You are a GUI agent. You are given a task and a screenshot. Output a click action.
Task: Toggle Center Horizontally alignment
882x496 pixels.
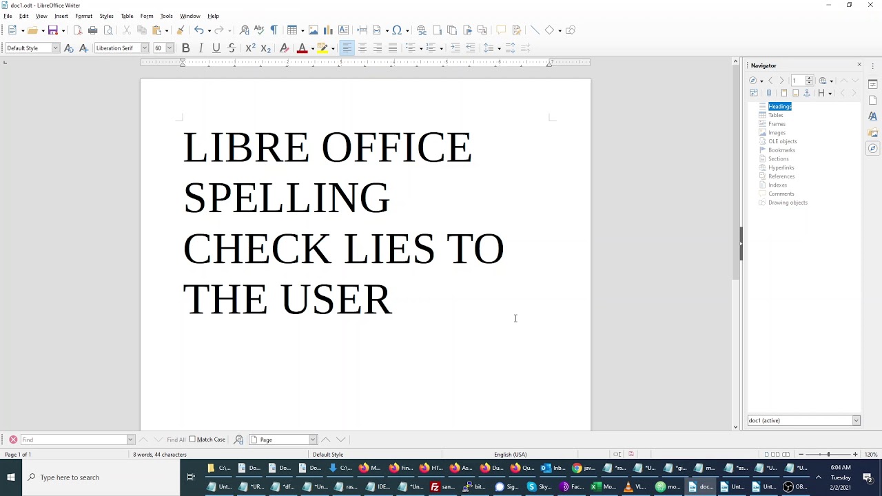tap(362, 48)
